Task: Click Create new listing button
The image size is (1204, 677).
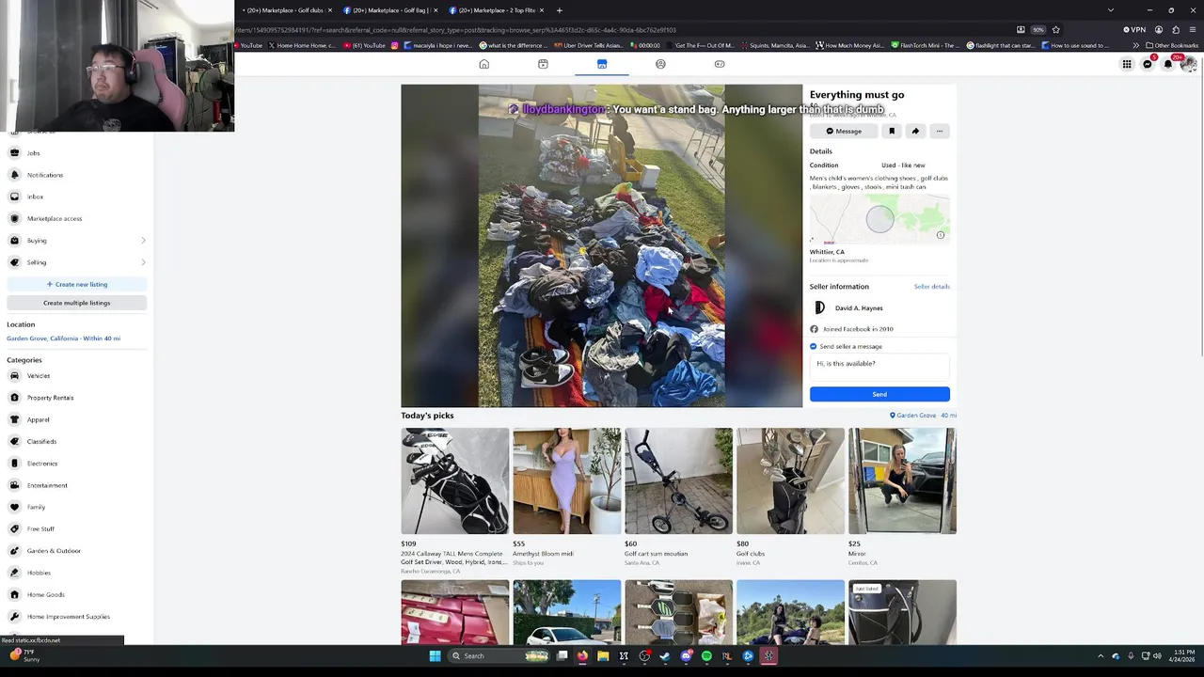Action: (76, 284)
